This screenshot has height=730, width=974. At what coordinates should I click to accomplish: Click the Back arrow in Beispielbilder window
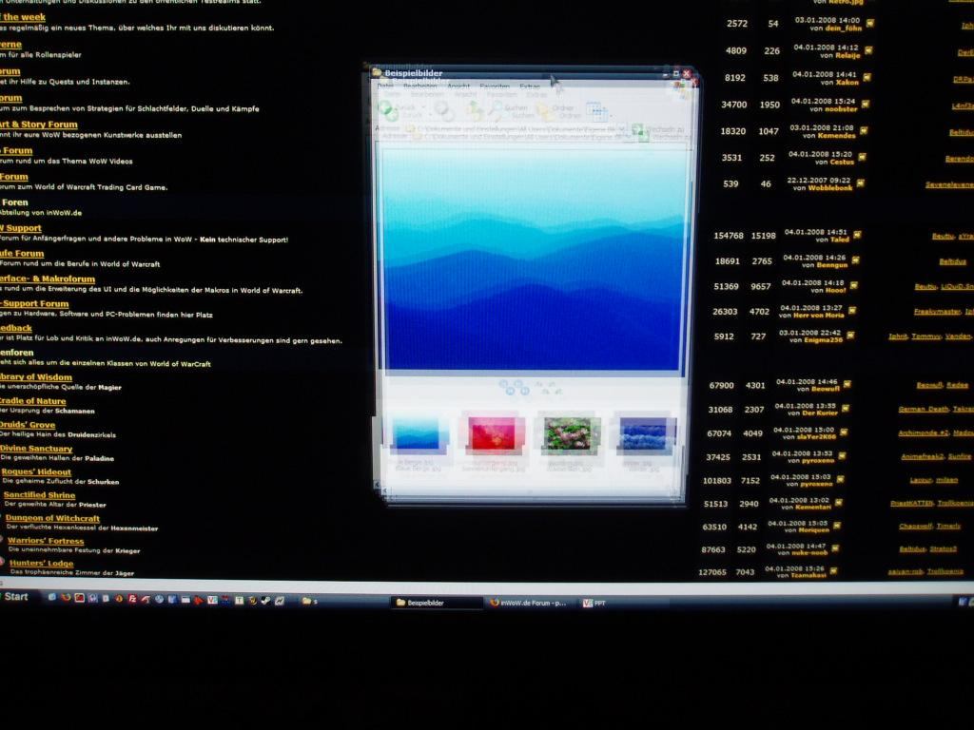point(389,110)
